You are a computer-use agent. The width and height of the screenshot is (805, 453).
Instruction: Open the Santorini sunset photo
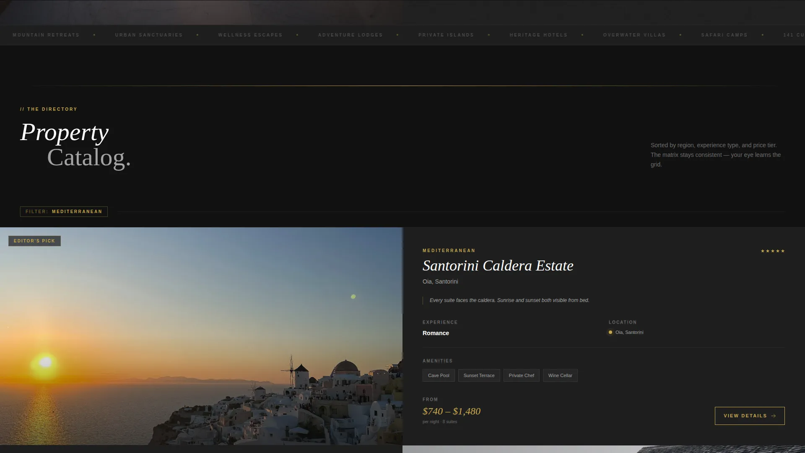pos(201,336)
